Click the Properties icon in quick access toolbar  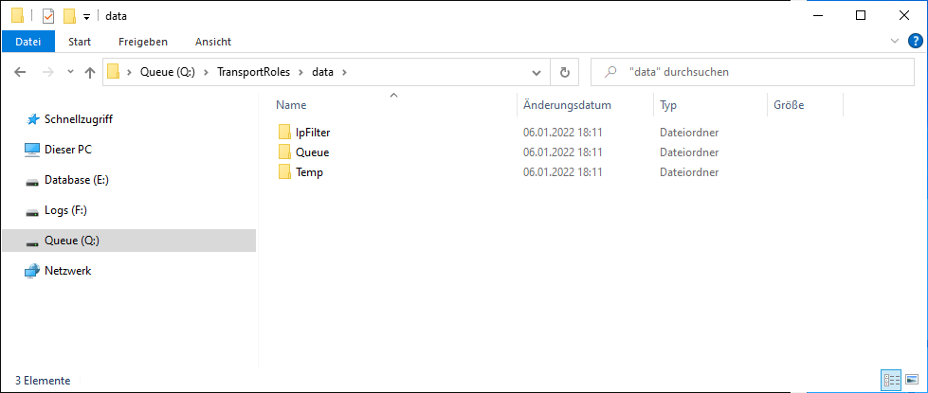[48, 15]
